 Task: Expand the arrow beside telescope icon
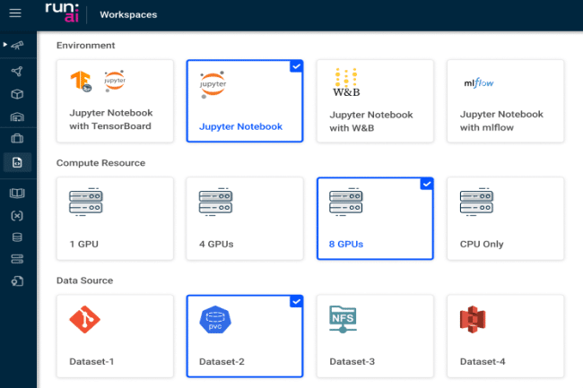tap(4, 45)
